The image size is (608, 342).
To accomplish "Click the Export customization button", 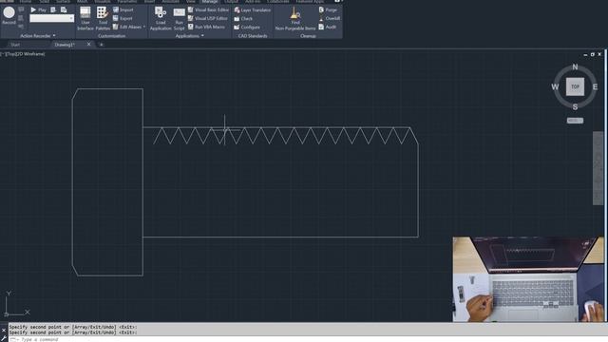I will point(123,18).
